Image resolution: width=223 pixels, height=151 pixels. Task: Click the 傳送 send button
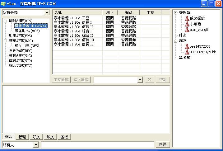[x=163, y=144]
